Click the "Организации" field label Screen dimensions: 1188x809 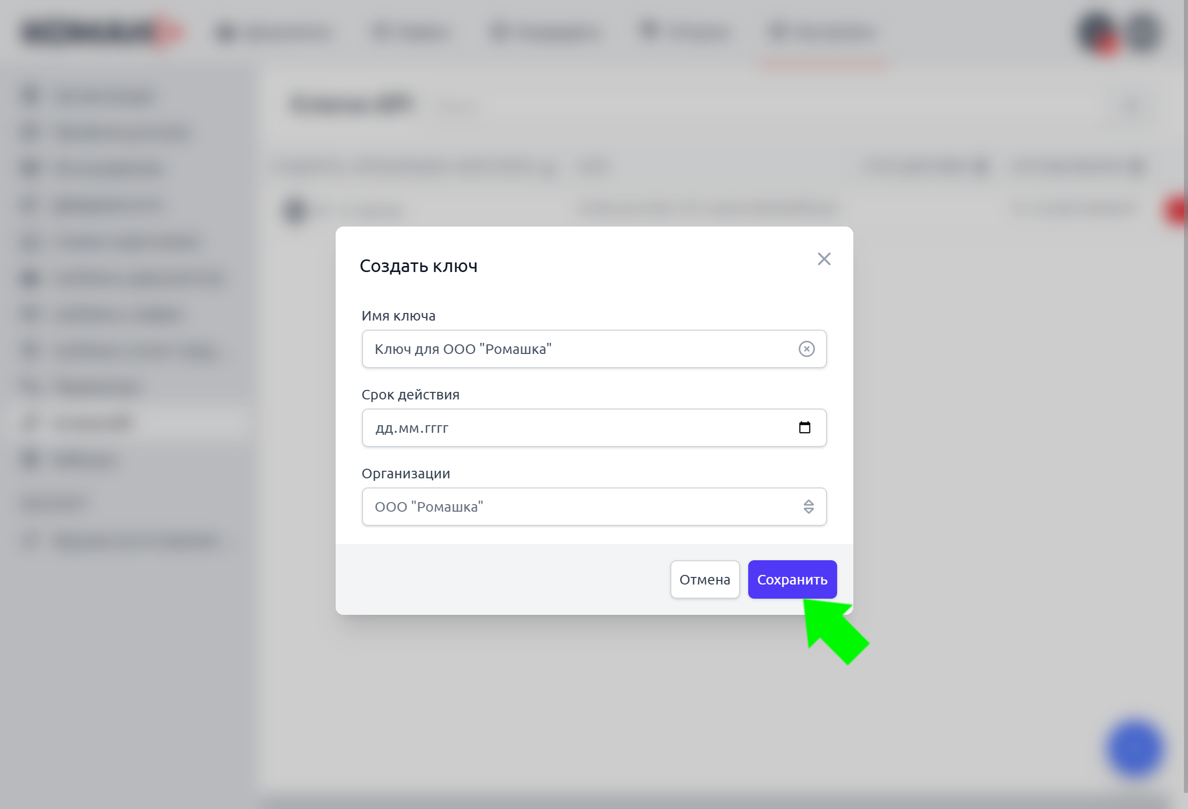tap(405, 474)
